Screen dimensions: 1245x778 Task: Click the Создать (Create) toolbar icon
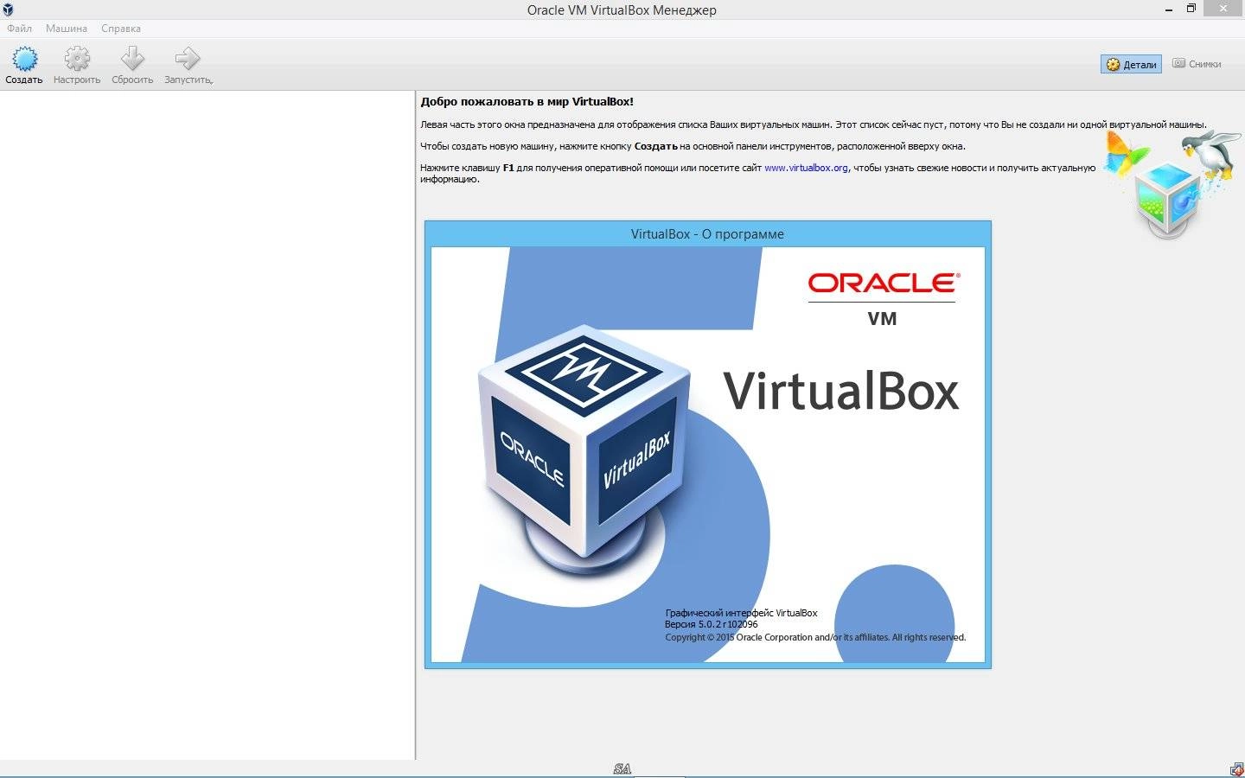[24, 59]
